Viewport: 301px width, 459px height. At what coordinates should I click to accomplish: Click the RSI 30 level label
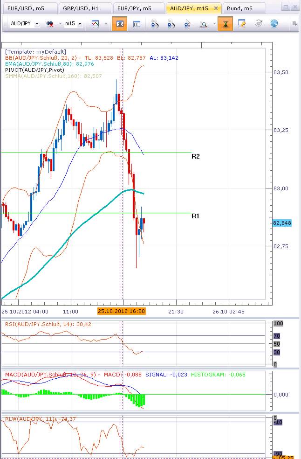277,352
